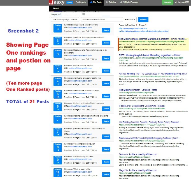The image size is (191, 179).
Task: Open Affiliate Program page
Action: click(129, 2)
